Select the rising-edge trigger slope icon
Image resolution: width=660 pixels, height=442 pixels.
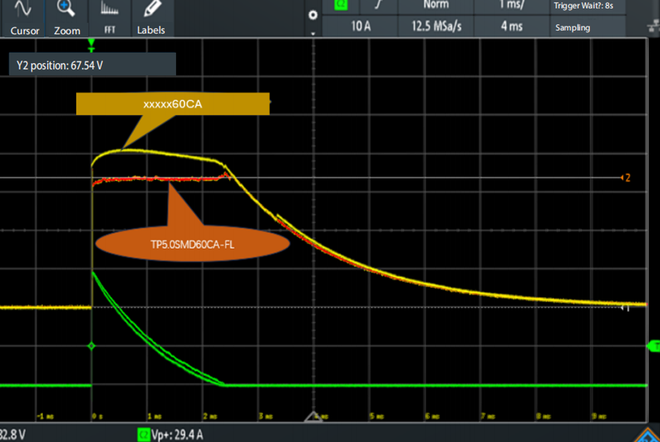coord(378,5)
